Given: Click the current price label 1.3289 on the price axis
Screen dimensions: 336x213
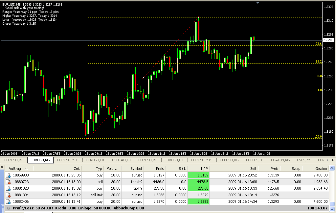Looking at the screenshot, I should click(328, 40).
